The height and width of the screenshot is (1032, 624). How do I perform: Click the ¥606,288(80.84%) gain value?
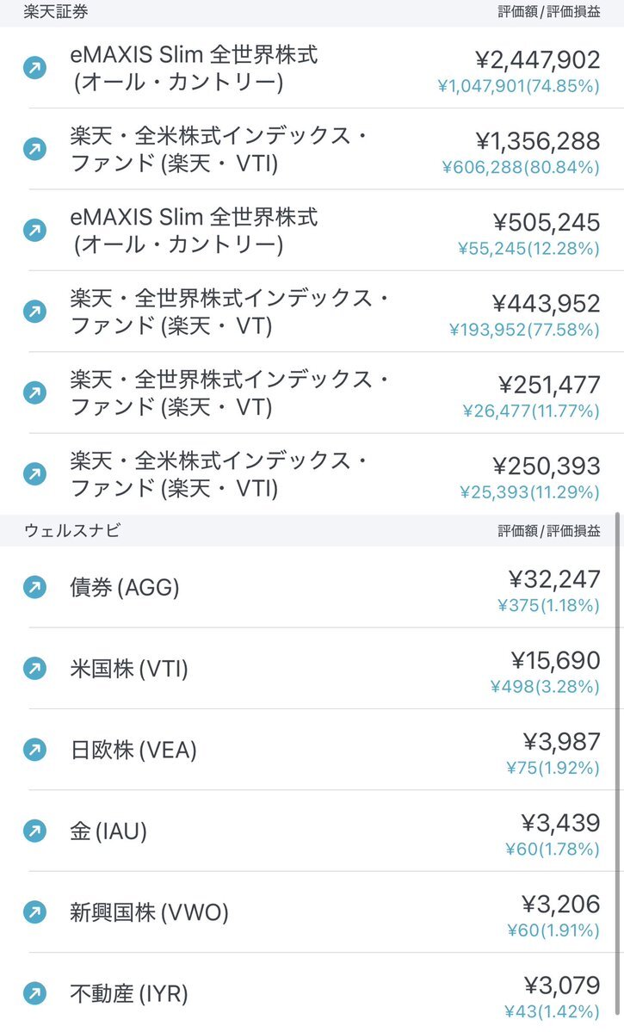521,167
